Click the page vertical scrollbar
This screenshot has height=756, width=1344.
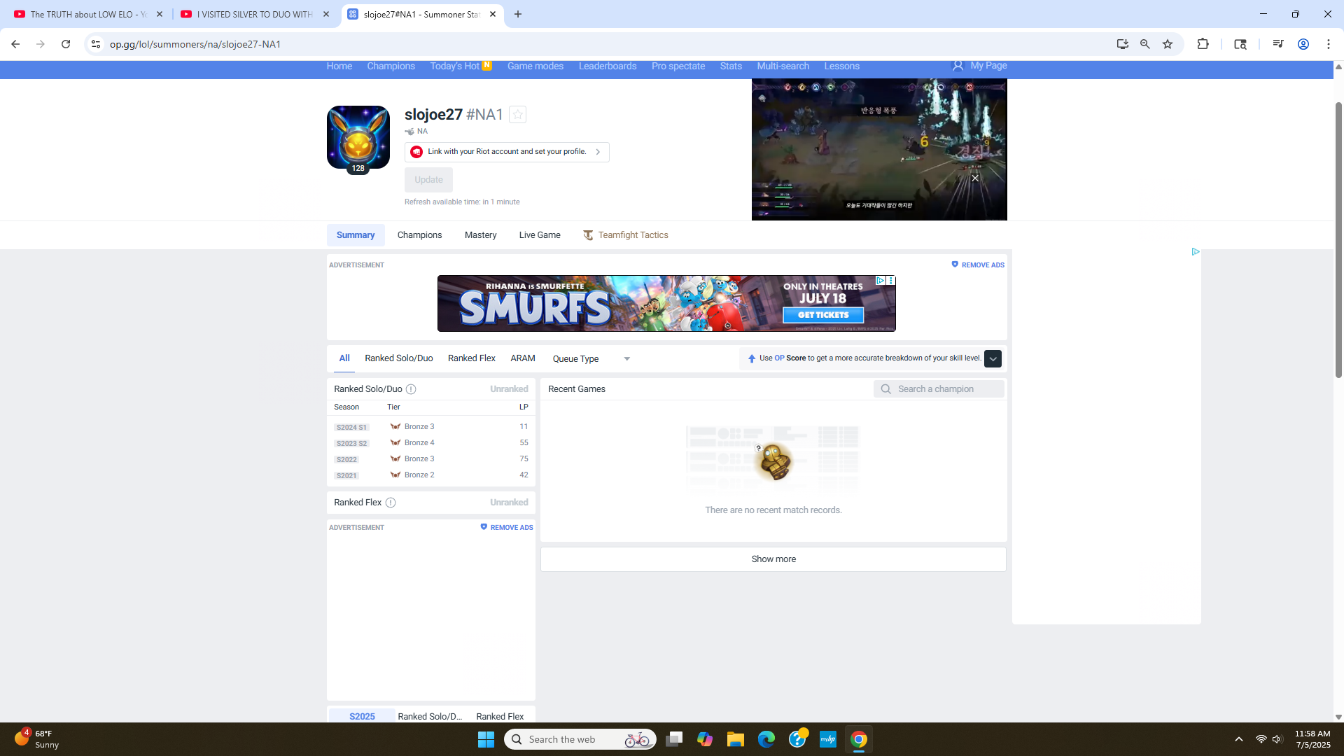click(x=1338, y=239)
